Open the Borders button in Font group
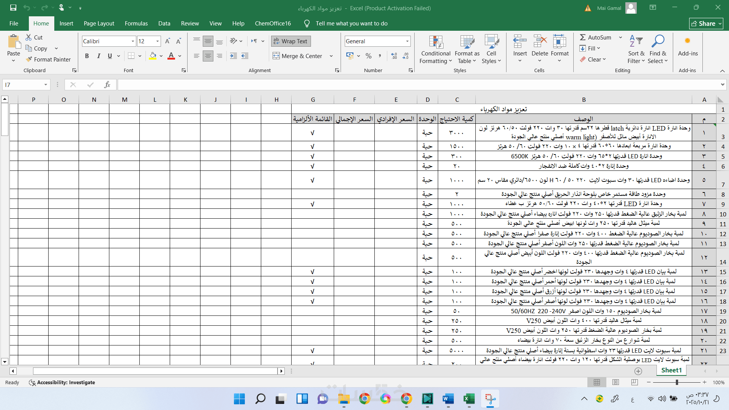729x410 pixels. click(x=131, y=56)
